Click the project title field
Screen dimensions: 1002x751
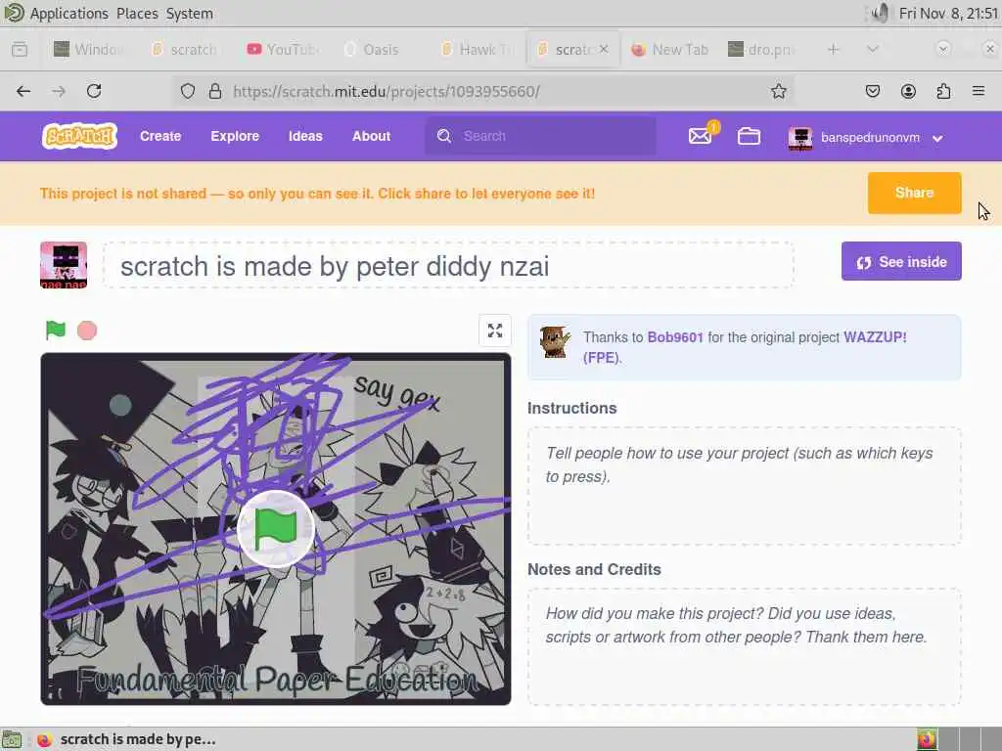[448, 265]
